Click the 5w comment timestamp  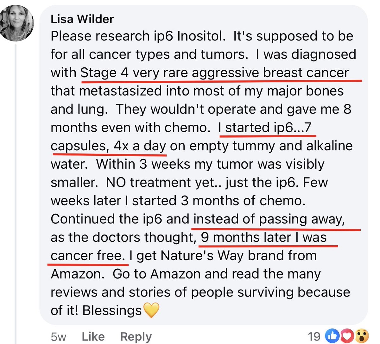pyautogui.click(x=58, y=336)
